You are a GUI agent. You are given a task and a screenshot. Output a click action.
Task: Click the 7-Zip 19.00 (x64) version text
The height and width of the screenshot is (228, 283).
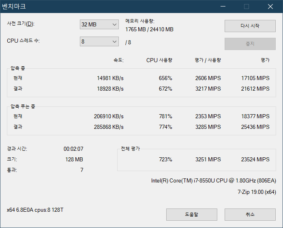click(x=257, y=192)
